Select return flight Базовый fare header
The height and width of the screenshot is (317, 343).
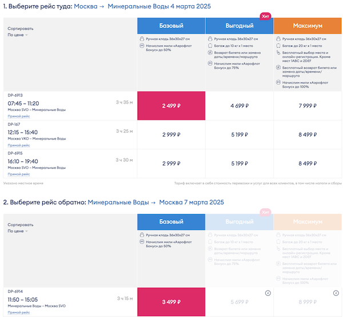coord(171,221)
